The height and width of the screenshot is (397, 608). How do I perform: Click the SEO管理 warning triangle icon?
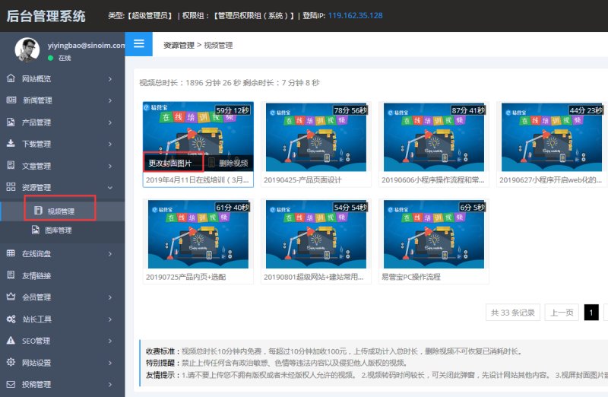click(11, 341)
